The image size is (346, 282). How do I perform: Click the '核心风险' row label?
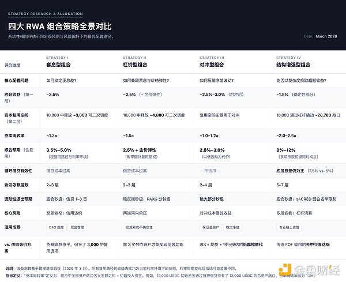click(x=12, y=213)
